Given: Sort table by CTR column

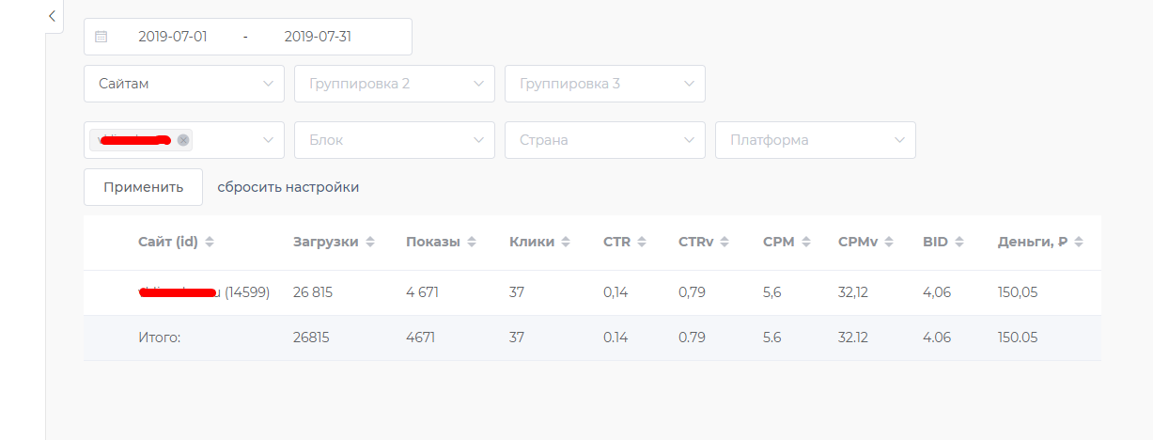Looking at the screenshot, I should coord(642,242).
